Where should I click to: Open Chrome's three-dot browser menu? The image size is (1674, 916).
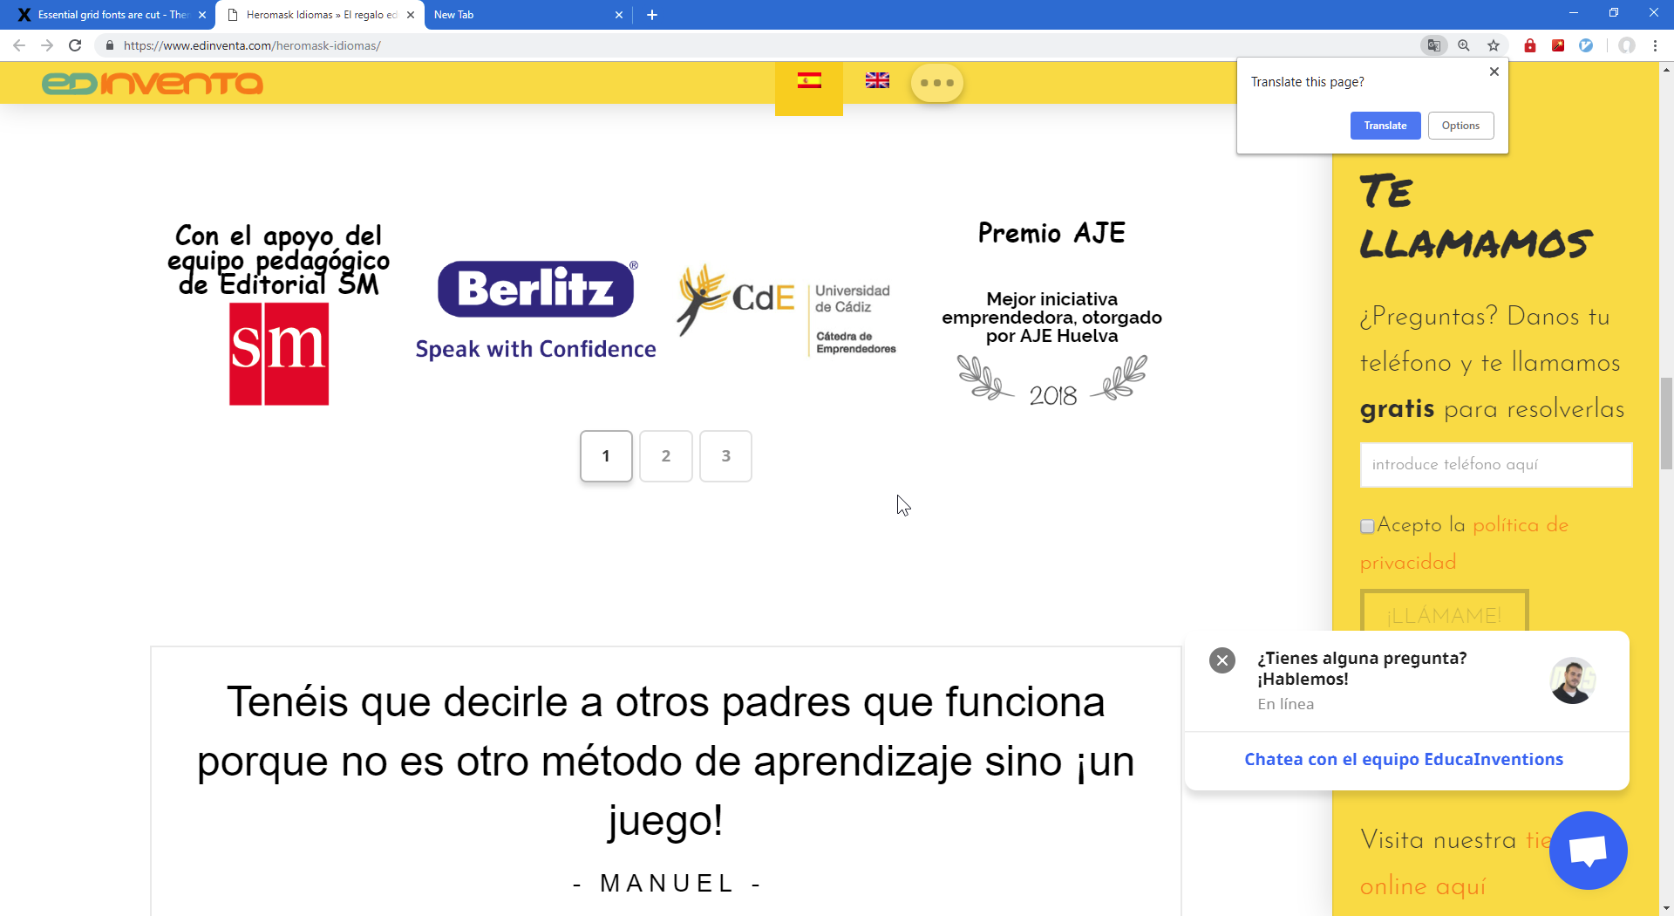pos(1655,45)
